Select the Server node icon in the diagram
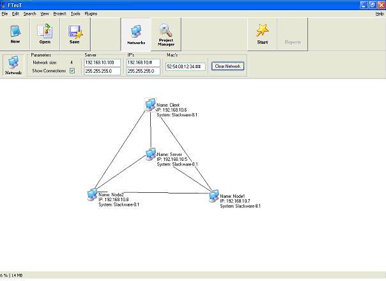This screenshot has width=386, height=281. click(x=151, y=154)
